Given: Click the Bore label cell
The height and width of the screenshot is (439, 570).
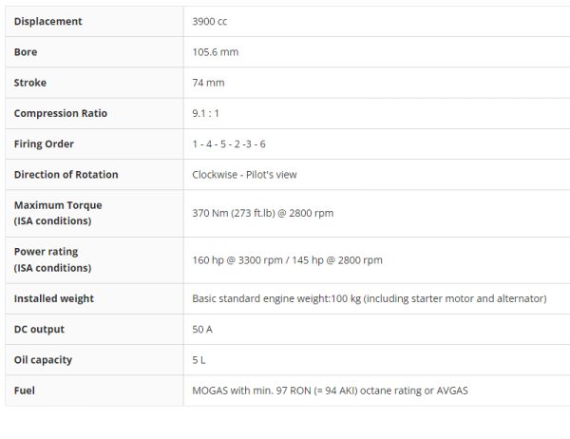Looking at the screenshot, I should [x=26, y=52].
